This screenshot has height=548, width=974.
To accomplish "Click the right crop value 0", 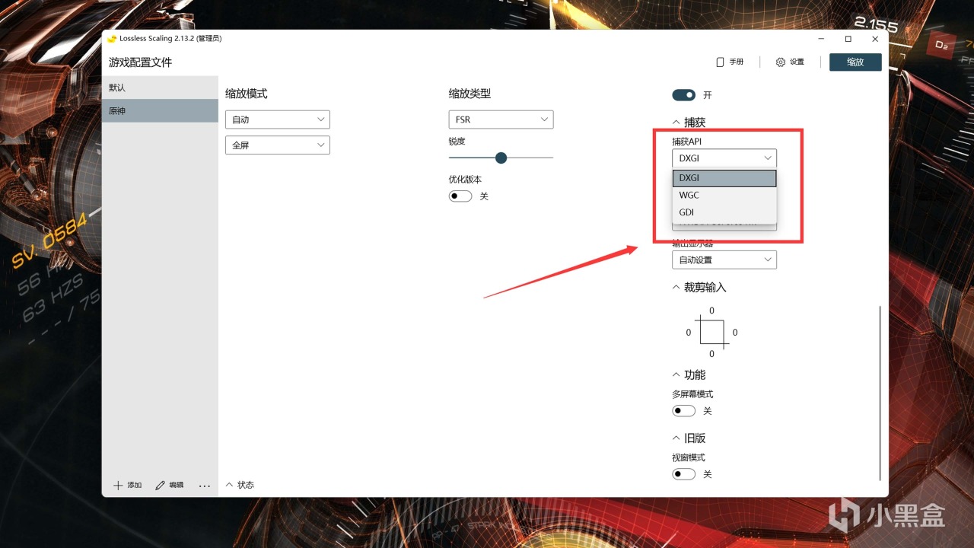I will click(x=735, y=333).
